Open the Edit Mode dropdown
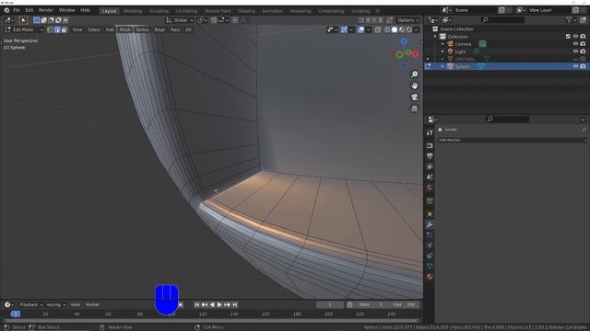The width and height of the screenshot is (590, 331). click(24, 29)
